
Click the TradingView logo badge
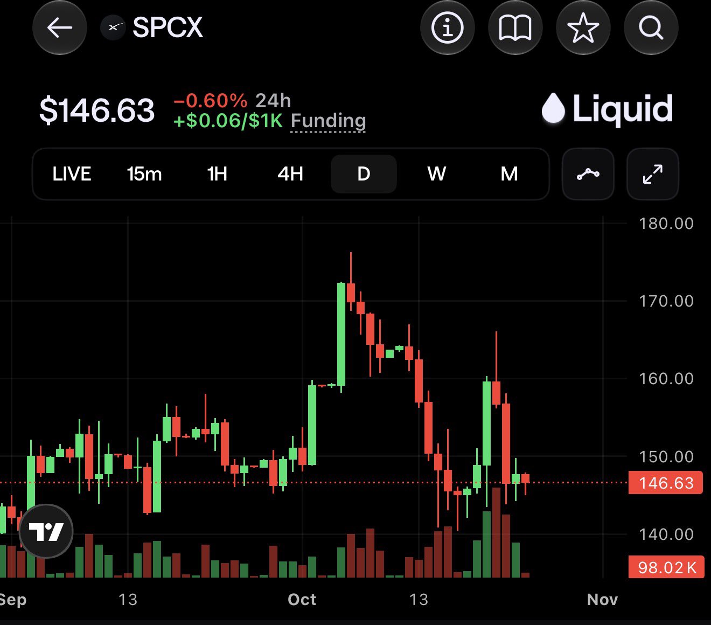pyautogui.click(x=46, y=531)
